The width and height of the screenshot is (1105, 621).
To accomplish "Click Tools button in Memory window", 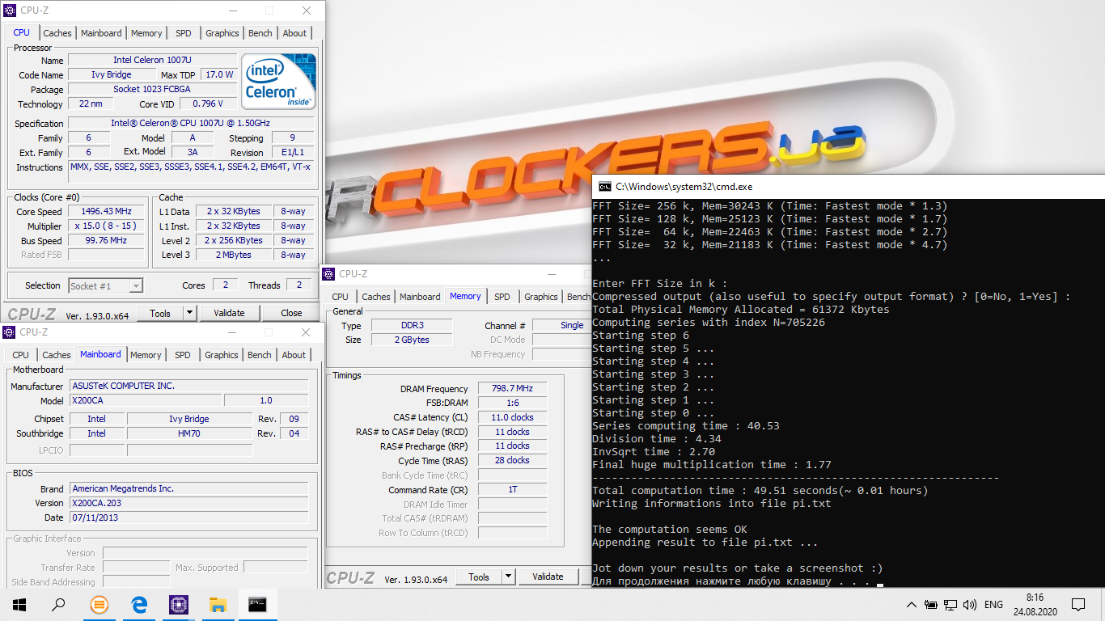I will pyautogui.click(x=479, y=577).
